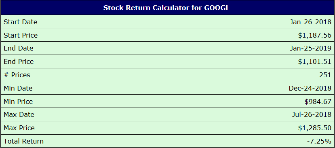Click the Stock Return Calculator for GOOGL header
The height and width of the screenshot is (148, 335).
tap(166, 8)
